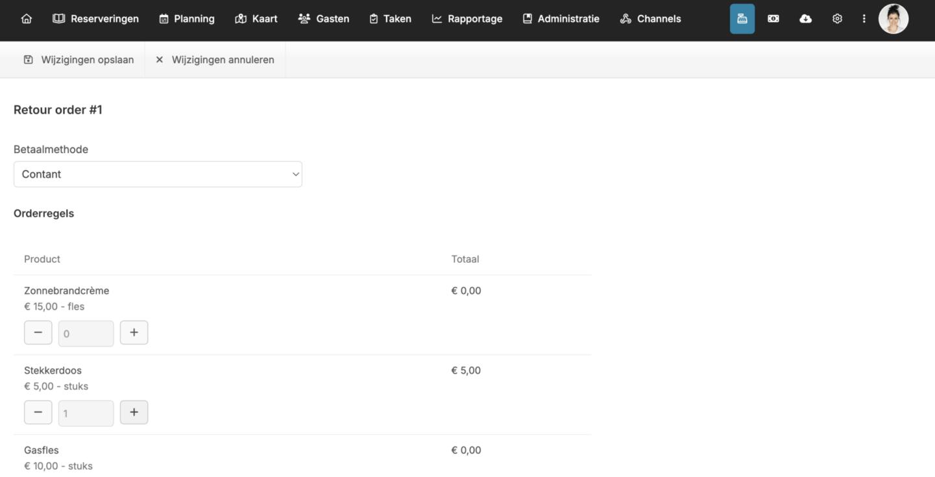Click the banknote payment icon
935x477 pixels.
(773, 19)
